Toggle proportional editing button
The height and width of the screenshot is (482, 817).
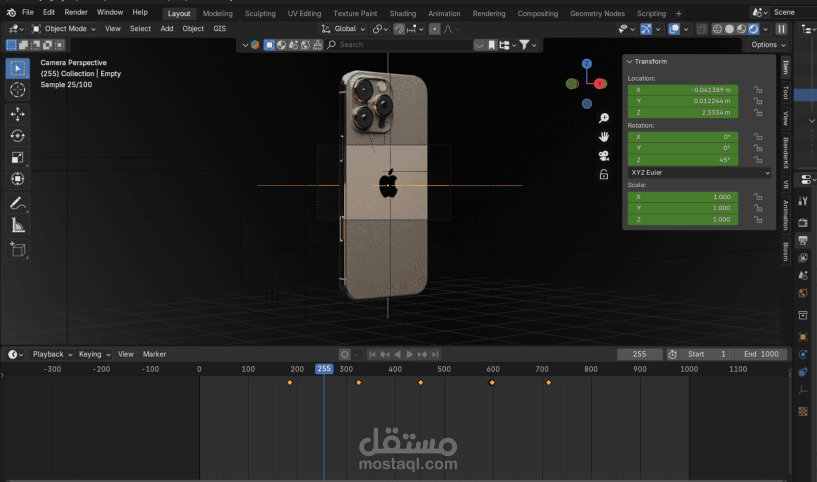[435, 29]
